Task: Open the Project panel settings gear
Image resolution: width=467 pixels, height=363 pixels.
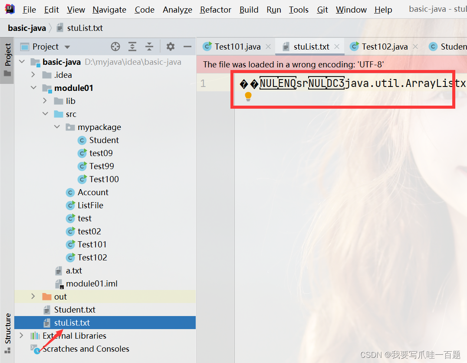Action: pos(170,47)
